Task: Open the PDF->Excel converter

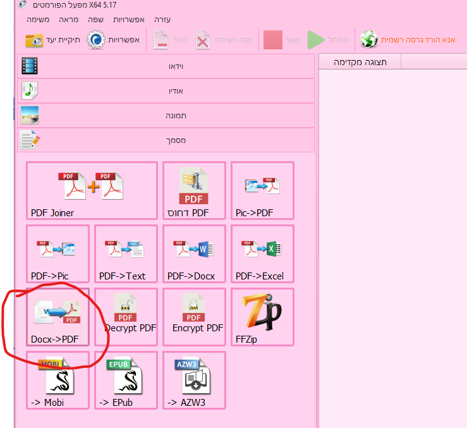Action: point(262,254)
